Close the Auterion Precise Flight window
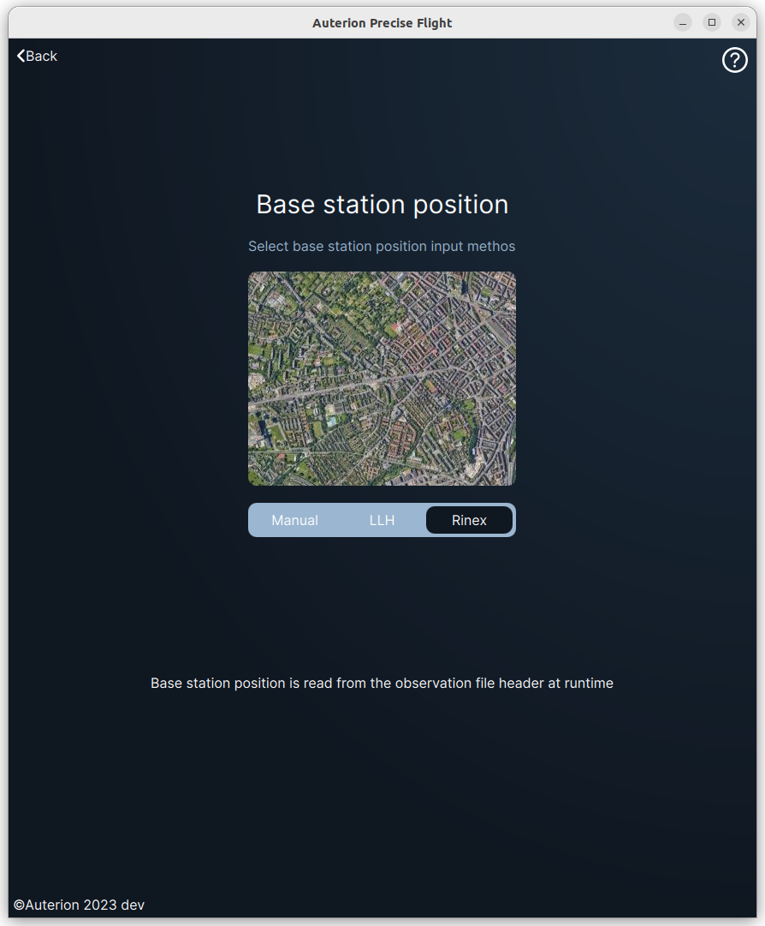The image size is (765, 926). 741,22
